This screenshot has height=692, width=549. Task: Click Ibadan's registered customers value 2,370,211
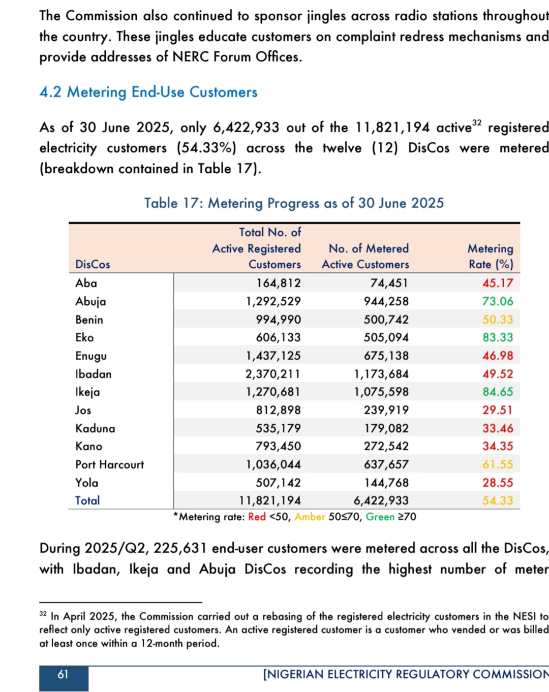click(273, 374)
